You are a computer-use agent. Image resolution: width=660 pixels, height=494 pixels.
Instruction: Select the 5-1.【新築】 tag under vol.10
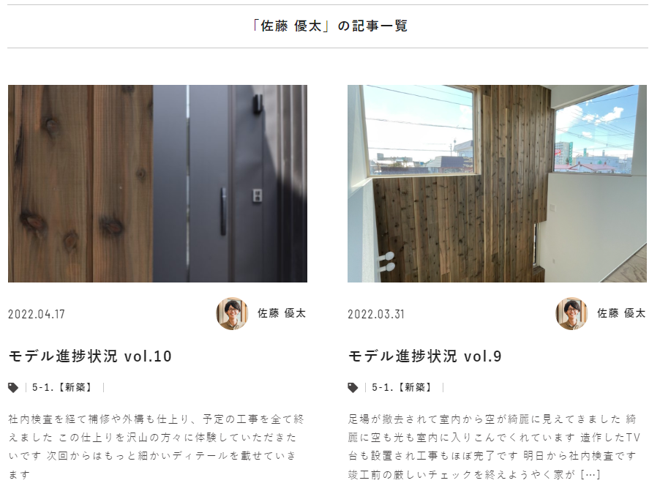click(x=62, y=387)
